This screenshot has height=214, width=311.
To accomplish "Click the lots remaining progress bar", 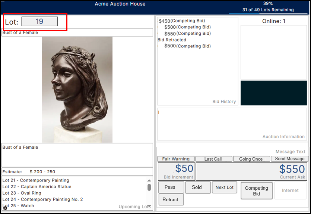I will [268, 13].
